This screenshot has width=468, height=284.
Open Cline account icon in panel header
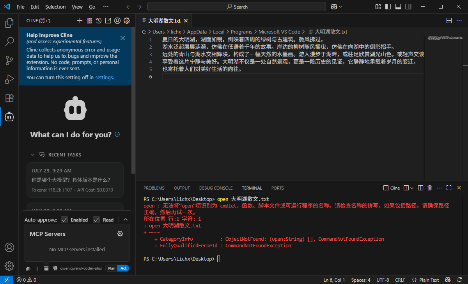point(117,21)
